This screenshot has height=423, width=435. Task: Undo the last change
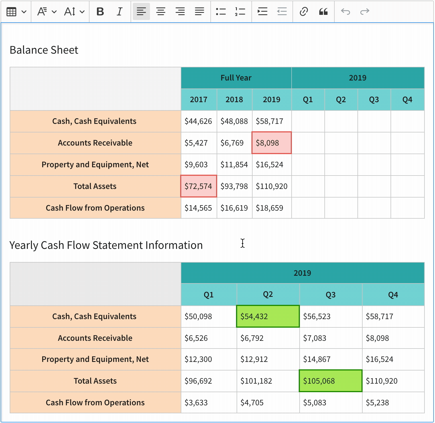pos(345,11)
